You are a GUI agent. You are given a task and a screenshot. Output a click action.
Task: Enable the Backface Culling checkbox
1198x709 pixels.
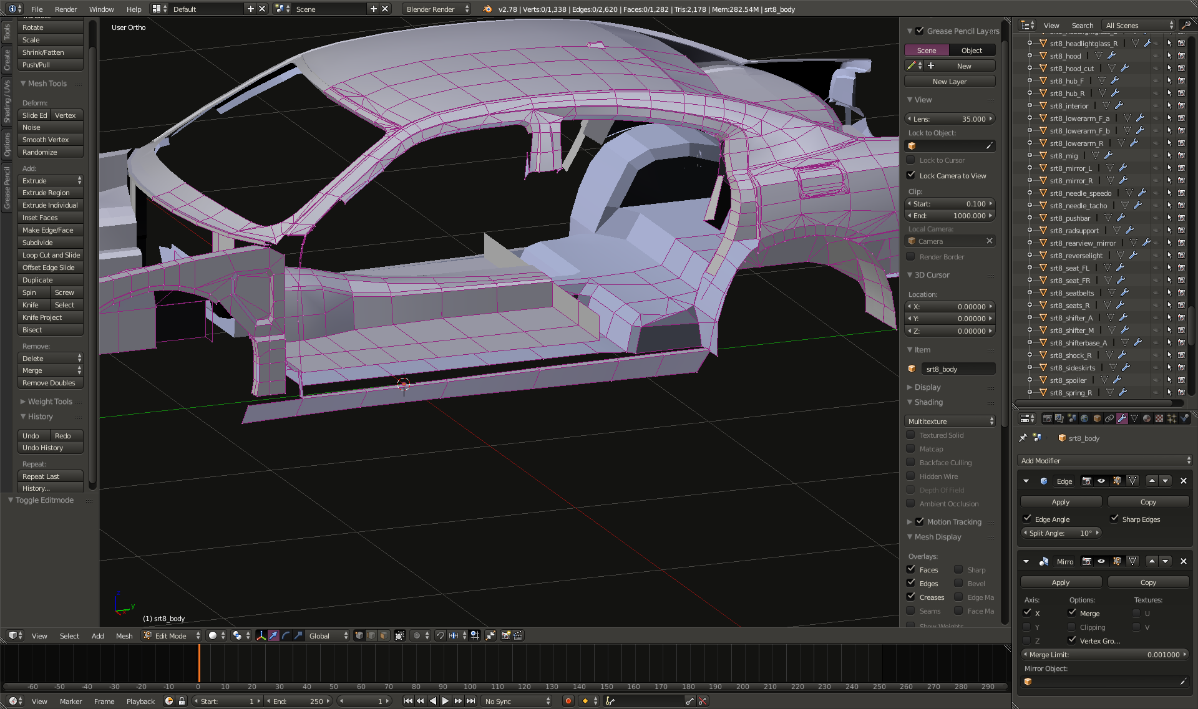[x=911, y=463]
